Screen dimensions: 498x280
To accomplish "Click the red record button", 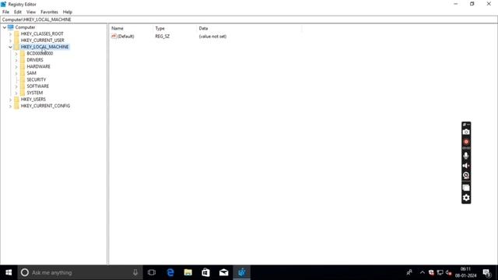I will [466, 142].
